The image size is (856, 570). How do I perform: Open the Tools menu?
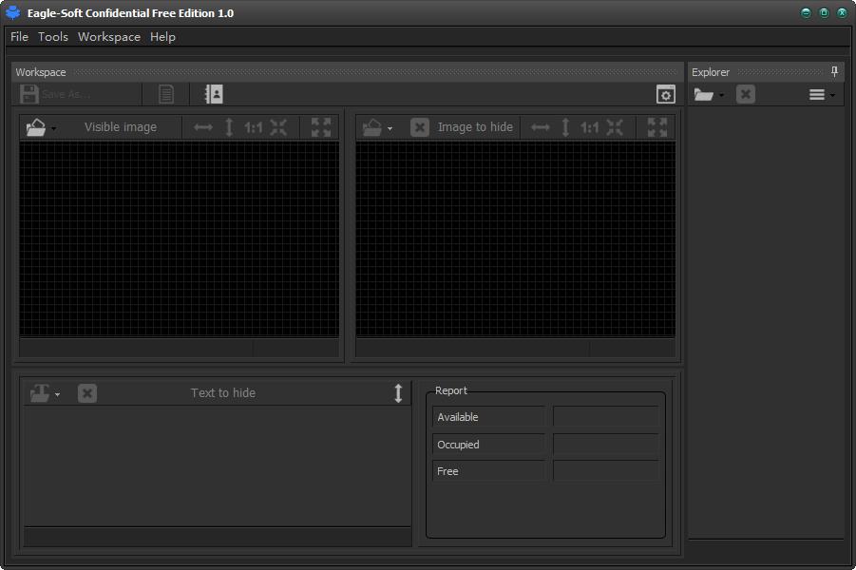(x=53, y=37)
